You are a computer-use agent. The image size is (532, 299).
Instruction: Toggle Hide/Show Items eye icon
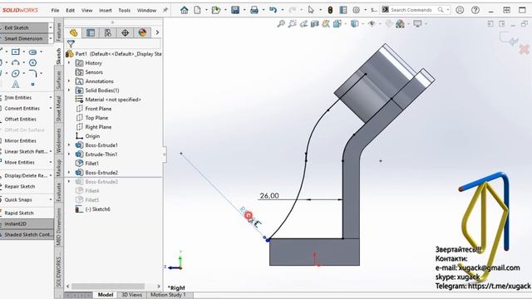[372, 24]
